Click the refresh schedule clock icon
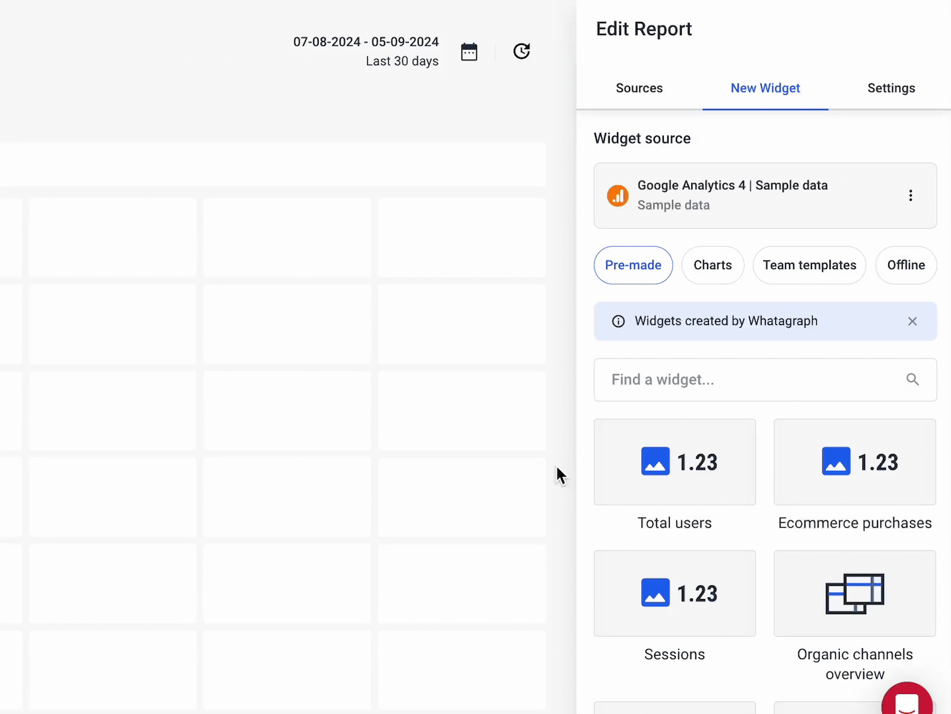 (x=521, y=52)
